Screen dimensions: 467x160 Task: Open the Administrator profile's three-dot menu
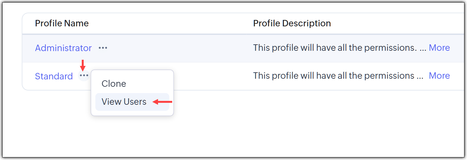tap(103, 48)
